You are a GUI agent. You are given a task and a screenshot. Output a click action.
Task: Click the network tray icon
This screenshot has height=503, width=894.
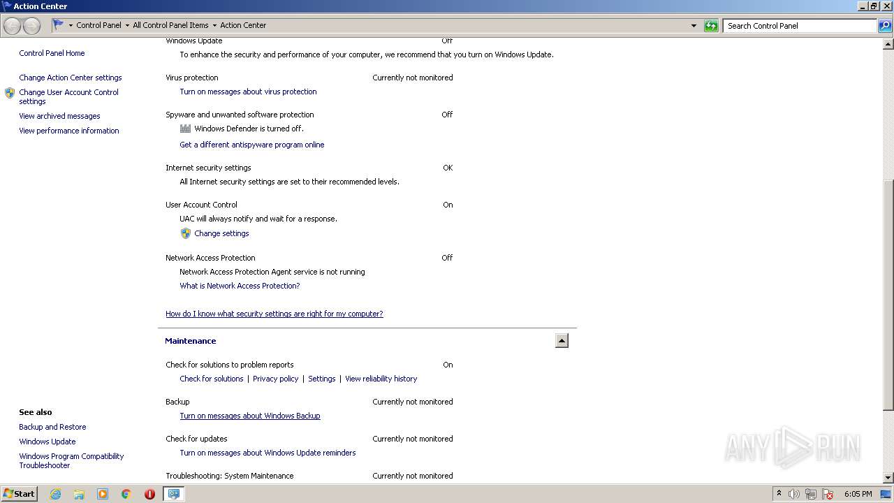click(x=811, y=494)
